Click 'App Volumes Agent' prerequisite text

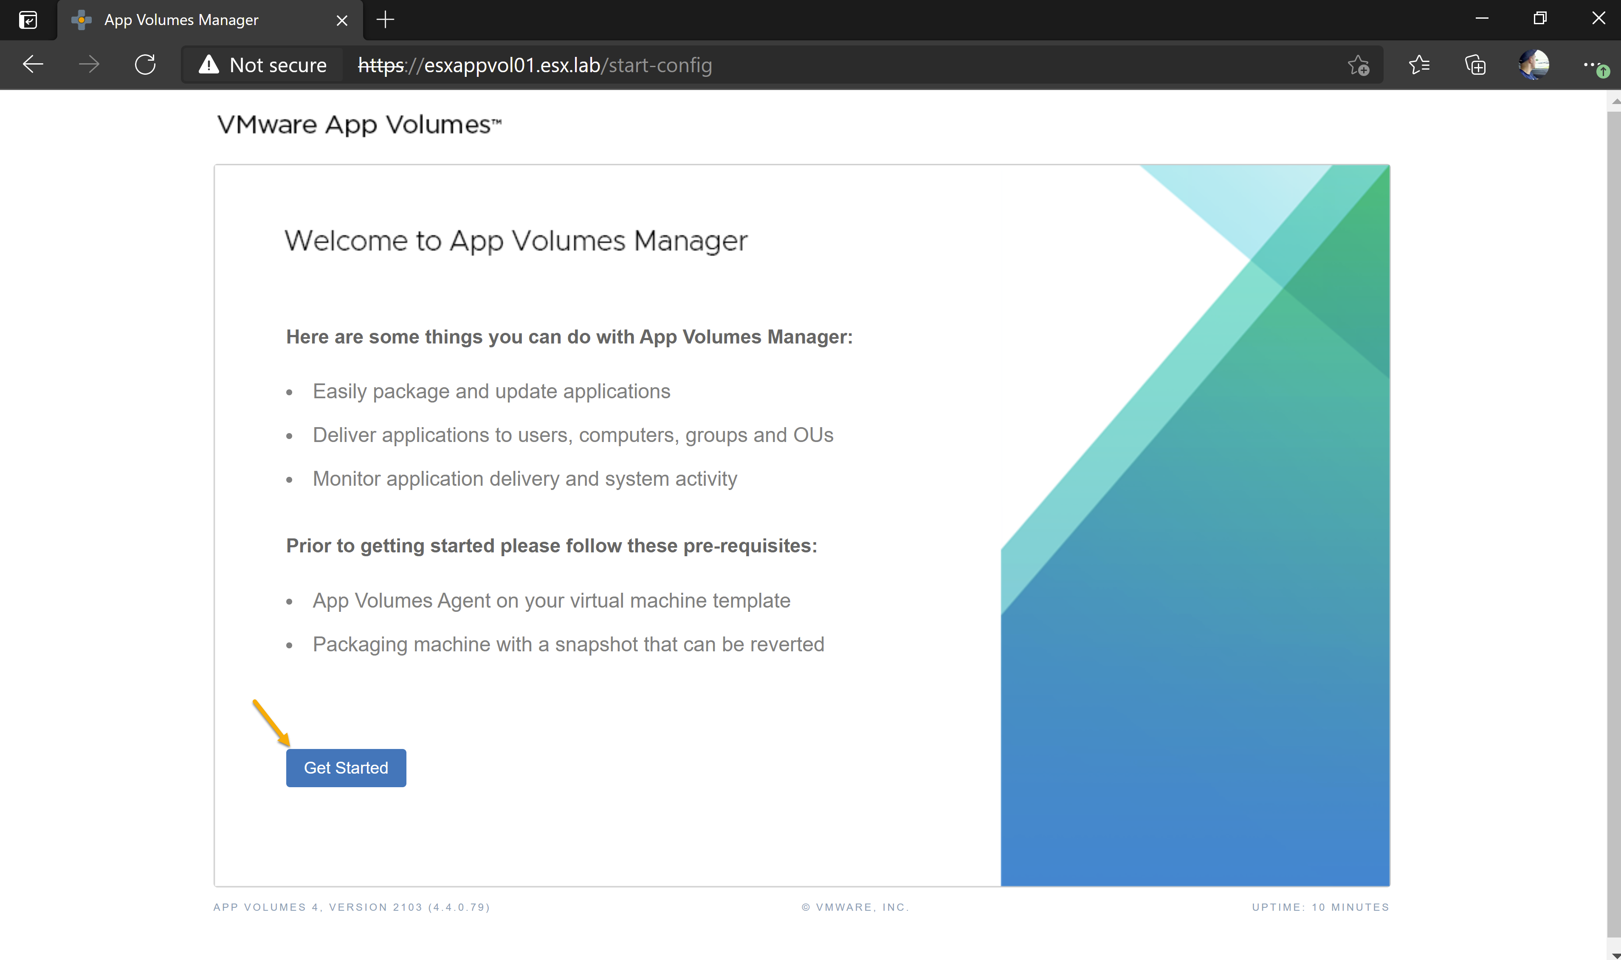552,600
